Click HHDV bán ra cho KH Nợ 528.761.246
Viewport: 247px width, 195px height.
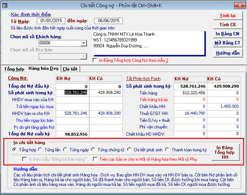[x=73, y=113]
